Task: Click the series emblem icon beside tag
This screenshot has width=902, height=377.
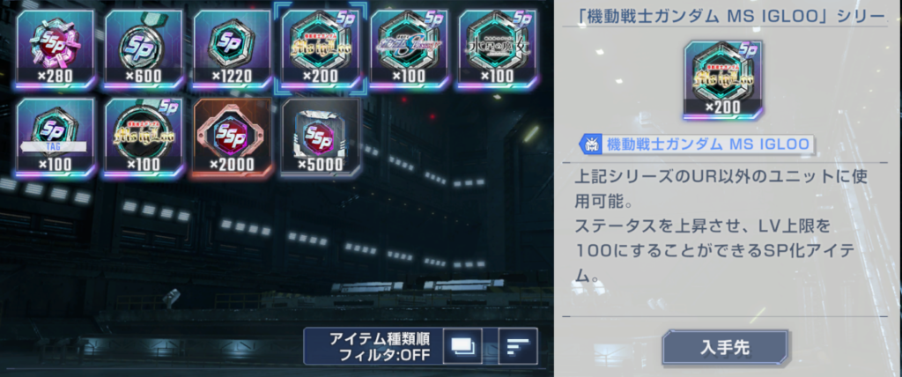Action: click(x=590, y=144)
